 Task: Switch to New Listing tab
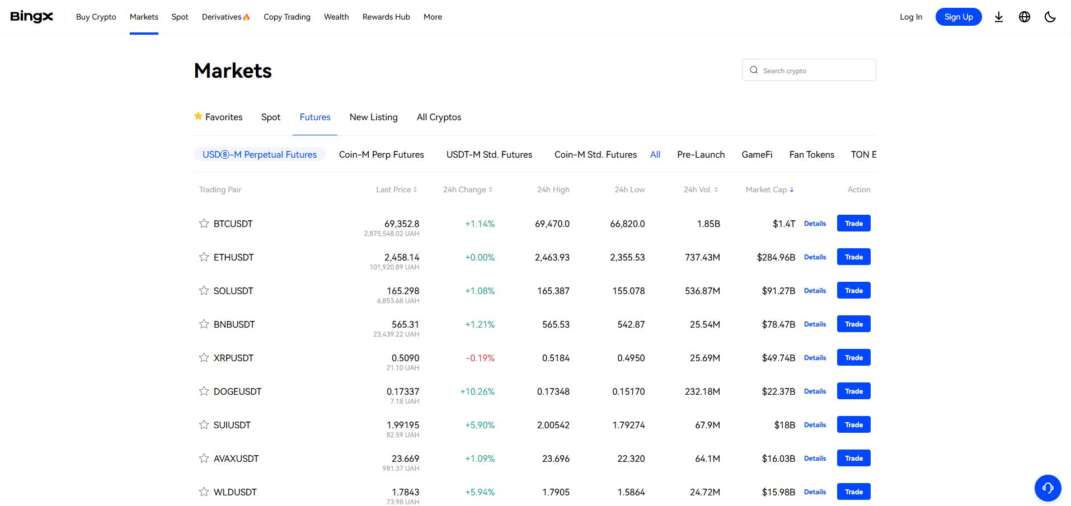(374, 117)
